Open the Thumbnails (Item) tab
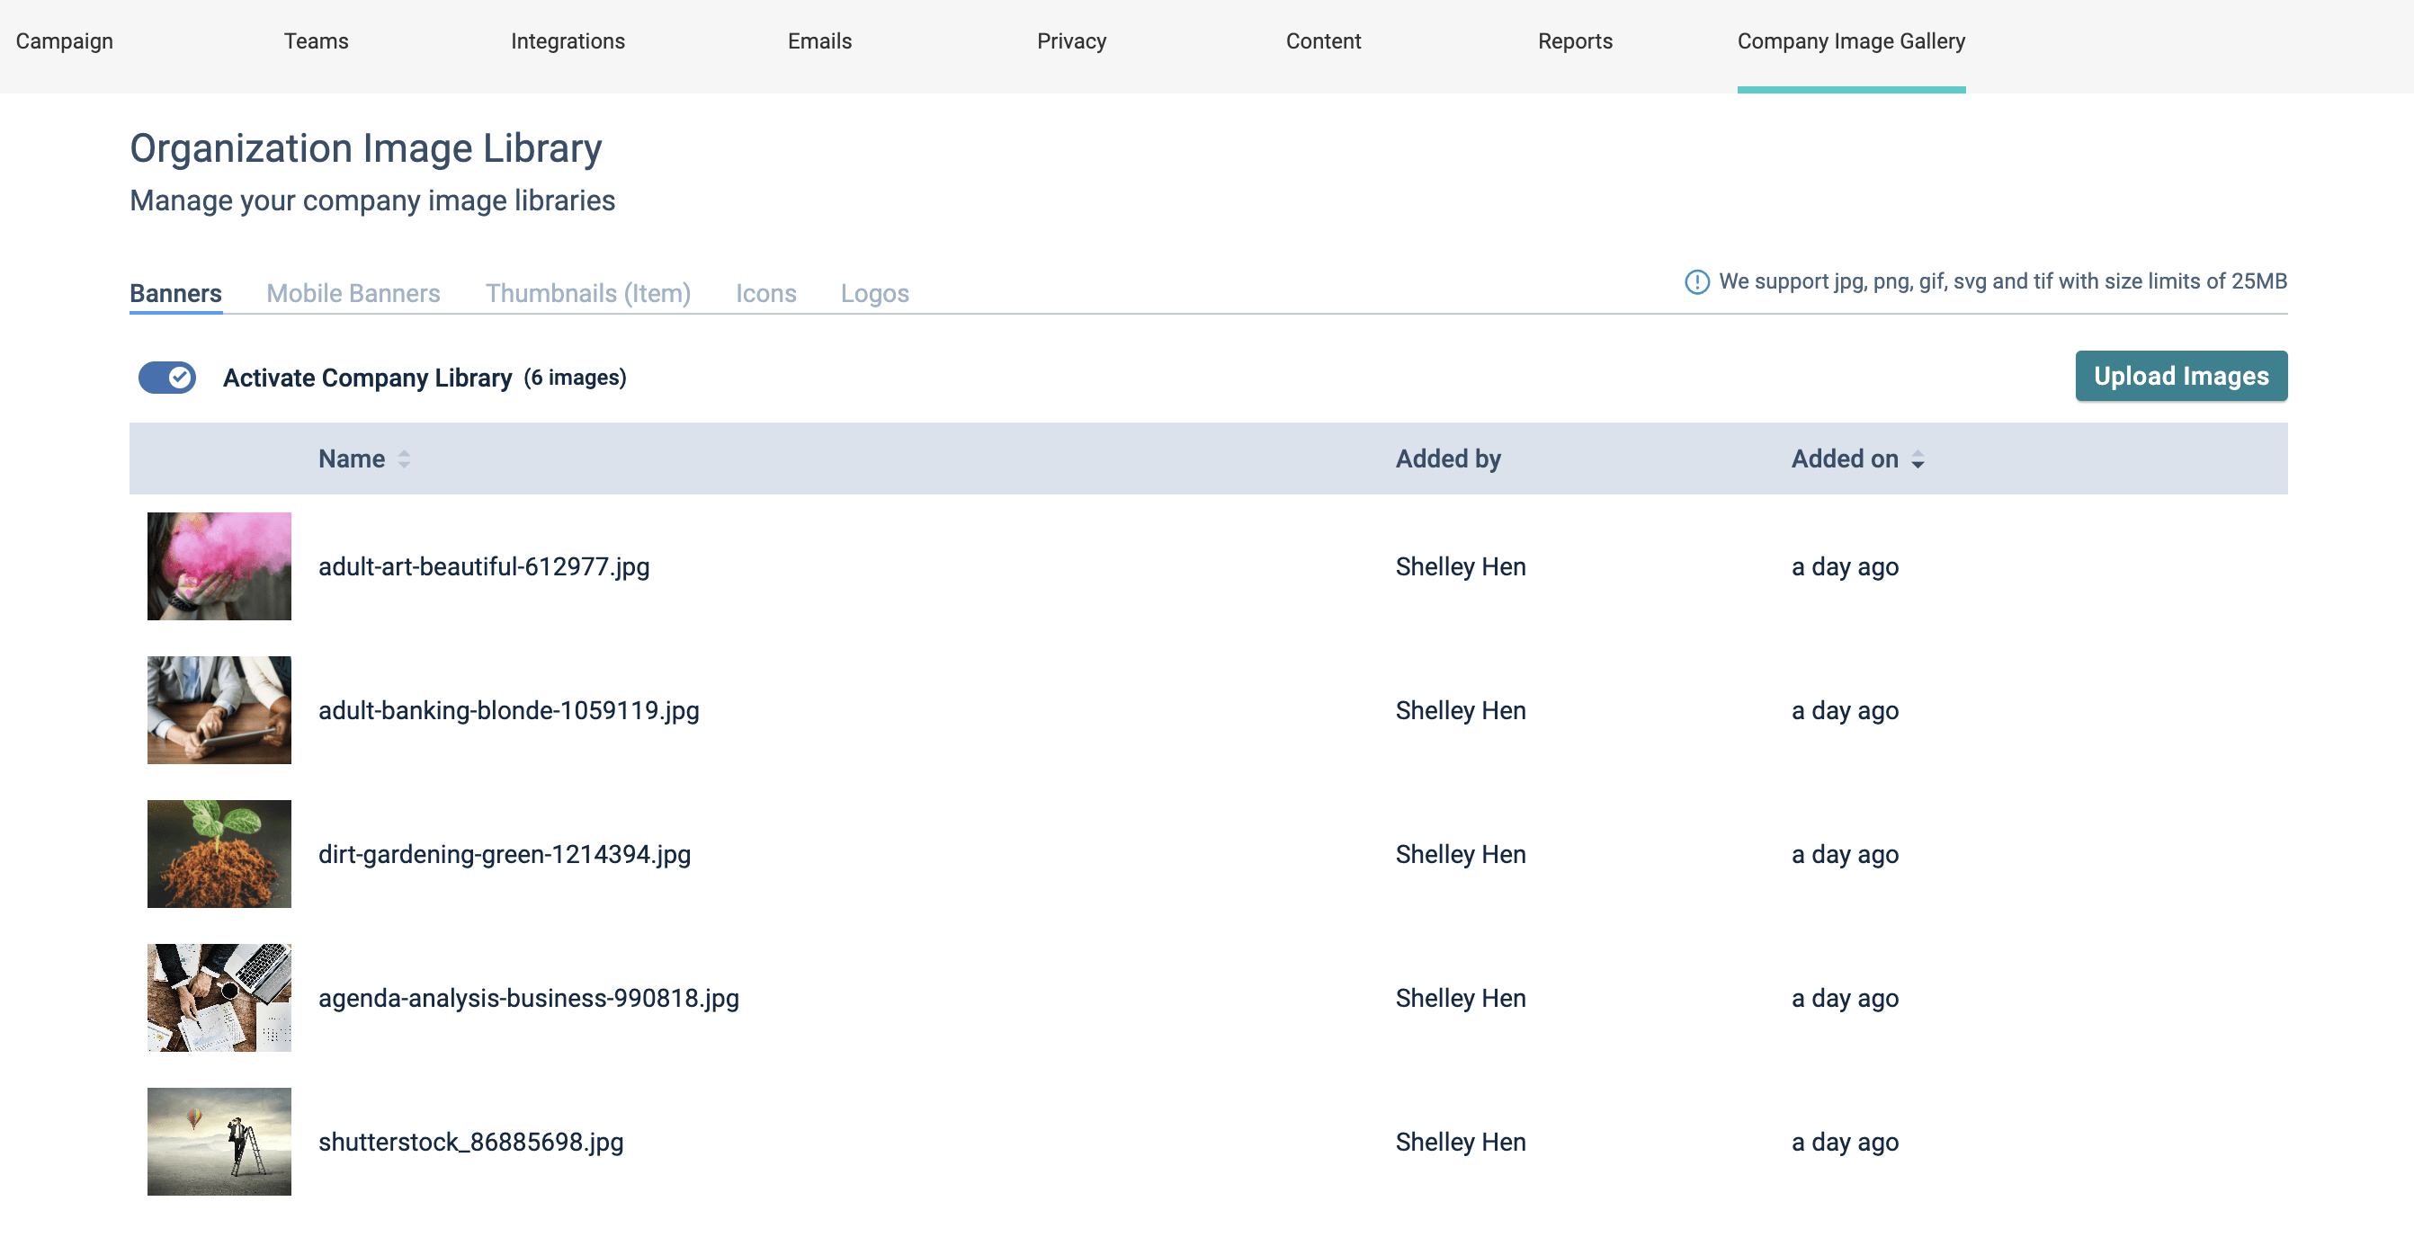2414x1246 pixels. (x=587, y=293)
